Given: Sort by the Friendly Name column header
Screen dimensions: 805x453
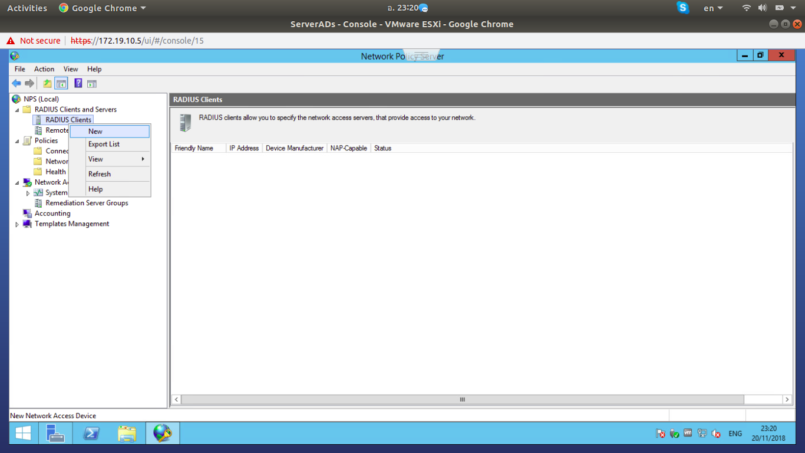Looking at the screenshot, I should [x=199, y=148].
